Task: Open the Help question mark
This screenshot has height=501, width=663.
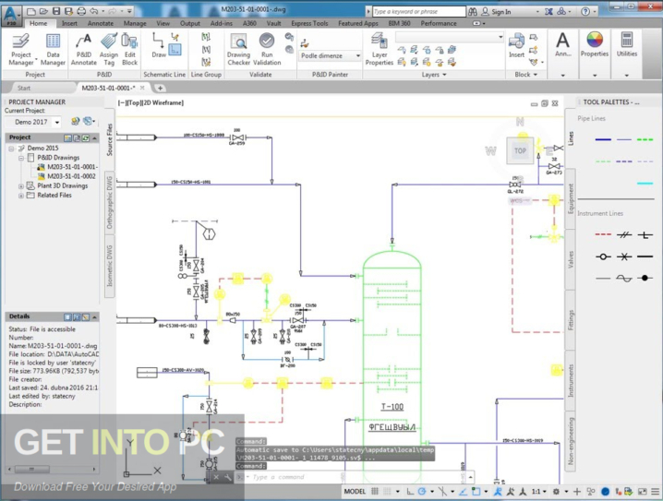Action: 585,12
